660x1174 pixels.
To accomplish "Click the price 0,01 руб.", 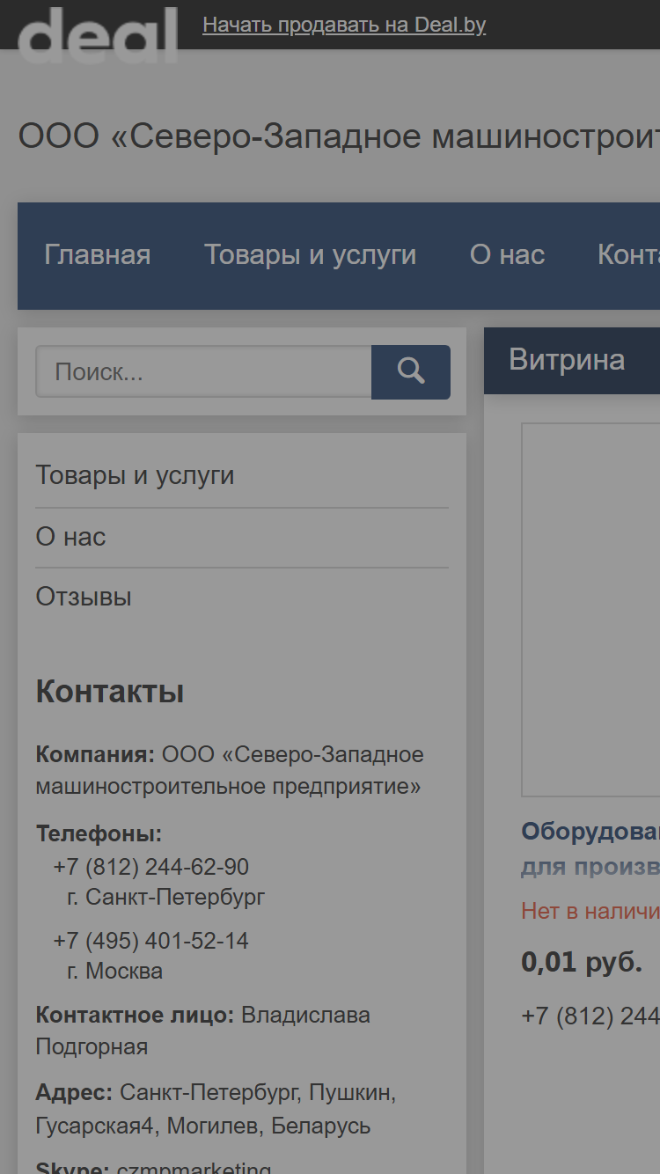I will 582,962.
